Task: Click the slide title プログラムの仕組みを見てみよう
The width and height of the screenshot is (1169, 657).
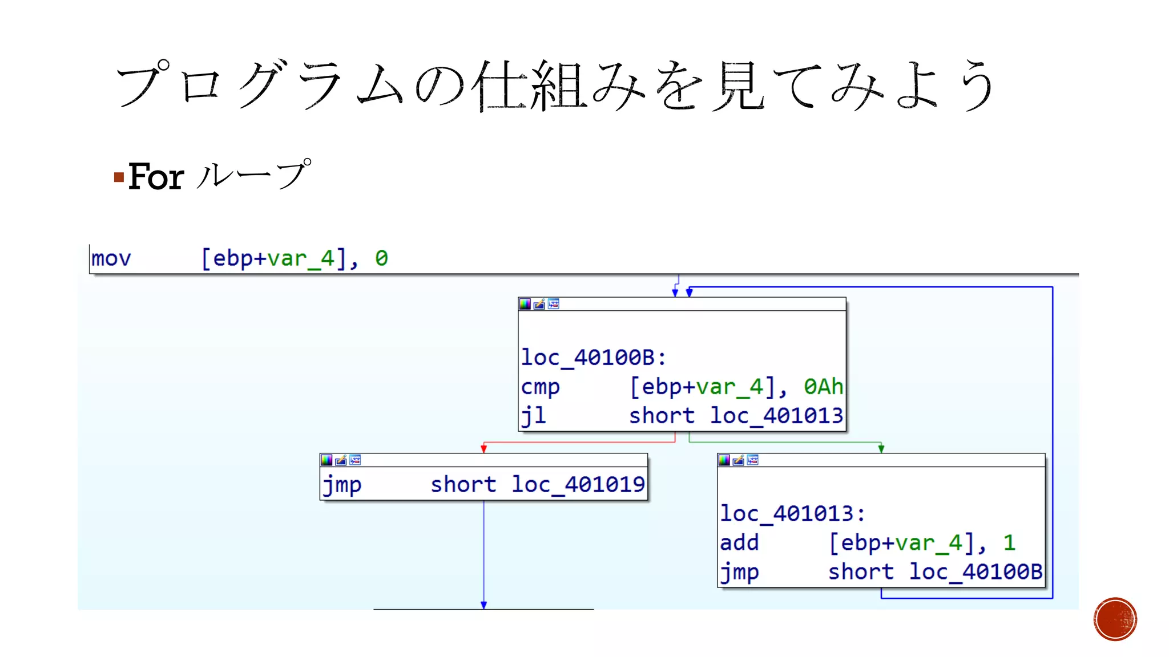Action: point(555,86)
